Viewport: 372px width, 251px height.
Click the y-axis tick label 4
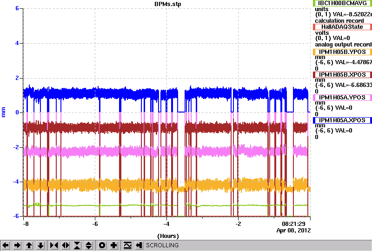point(17,43)
